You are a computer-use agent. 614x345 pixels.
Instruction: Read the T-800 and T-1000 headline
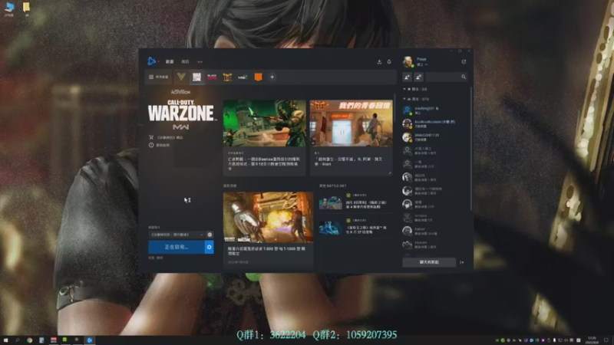click(266, 251)
